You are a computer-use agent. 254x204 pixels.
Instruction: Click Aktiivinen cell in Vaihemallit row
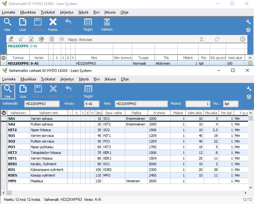point(166,63)
